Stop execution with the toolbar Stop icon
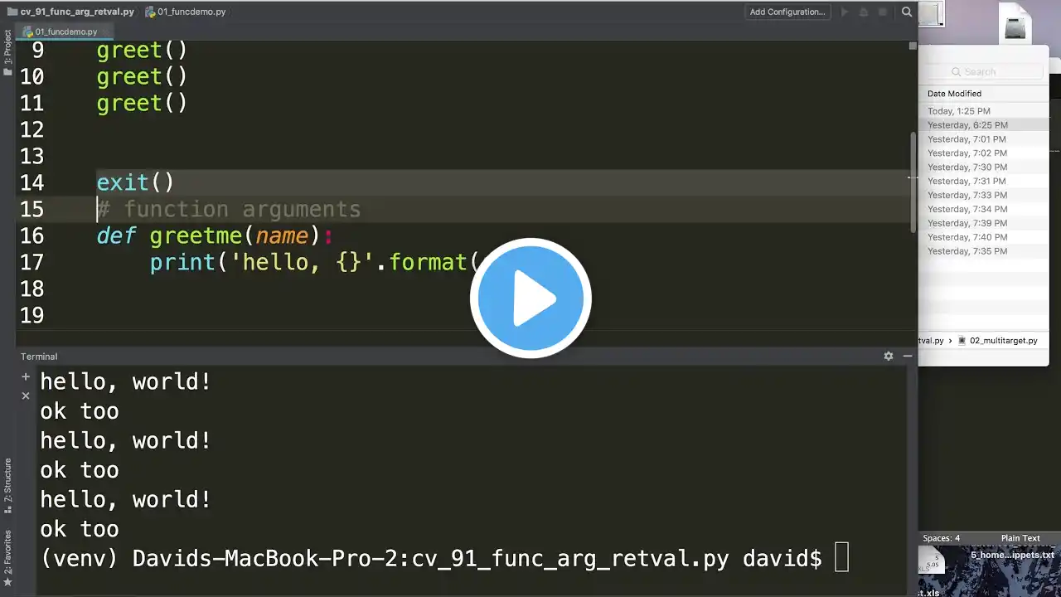The width and height of the screenshot is (1061, 597). point(883,12)
